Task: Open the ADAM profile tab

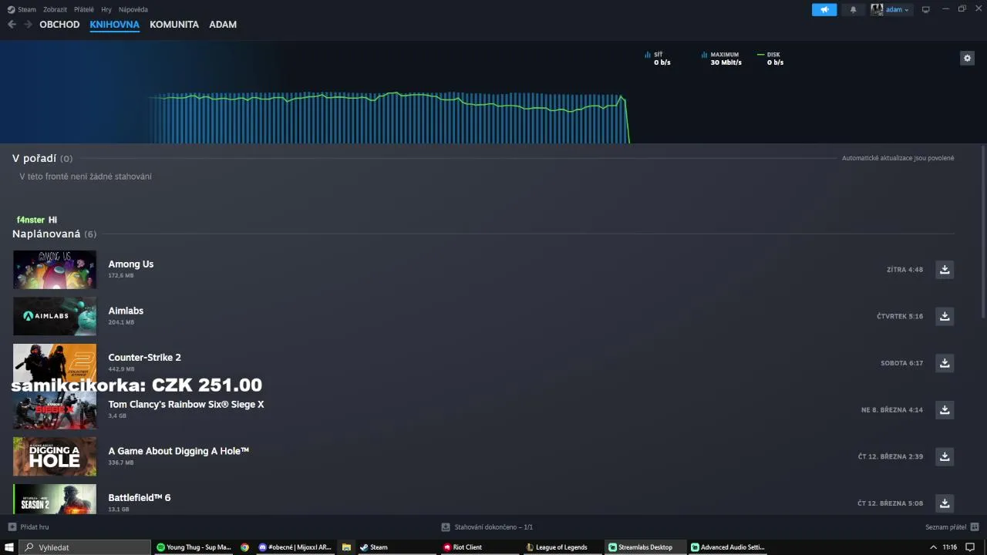Action: (223, 25)
